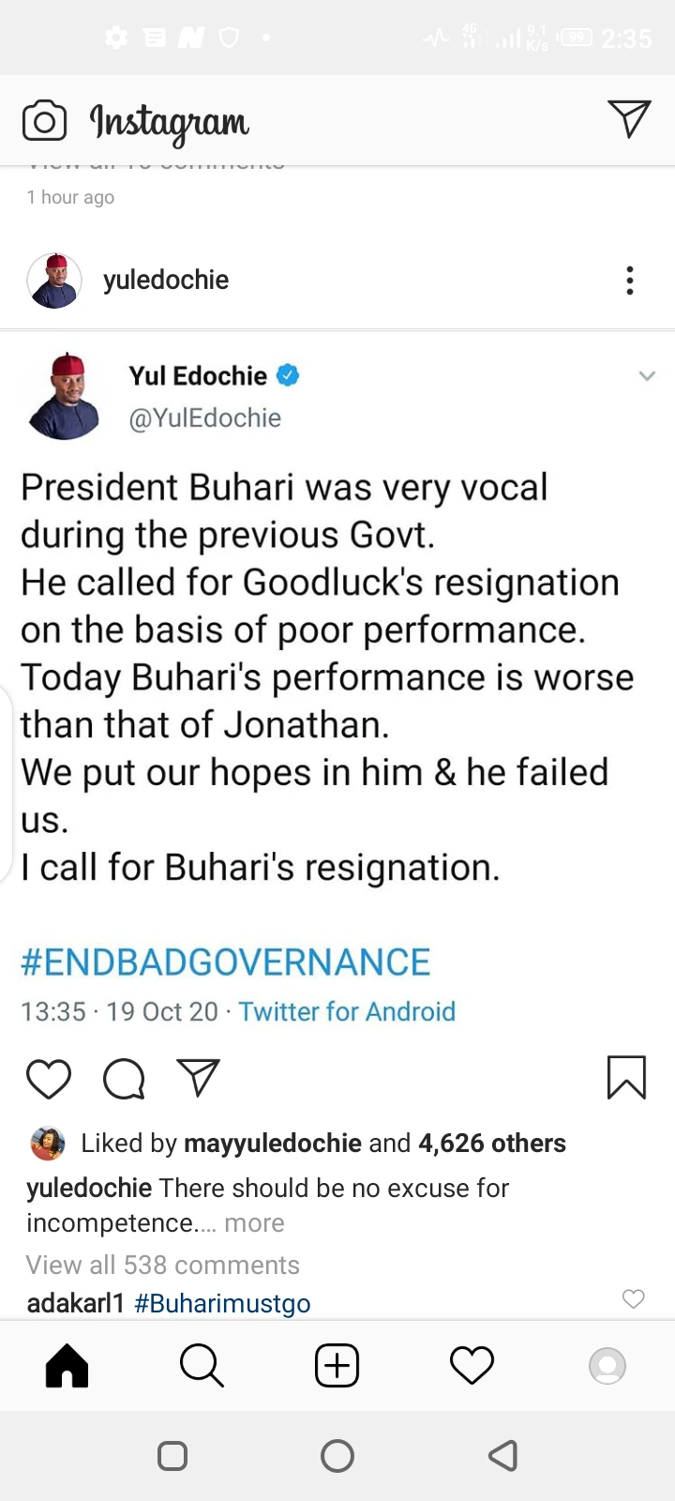Open activity heart in bottom navigation
The height and width of the screenshot is (1501, 675).
pos(472,1365)
